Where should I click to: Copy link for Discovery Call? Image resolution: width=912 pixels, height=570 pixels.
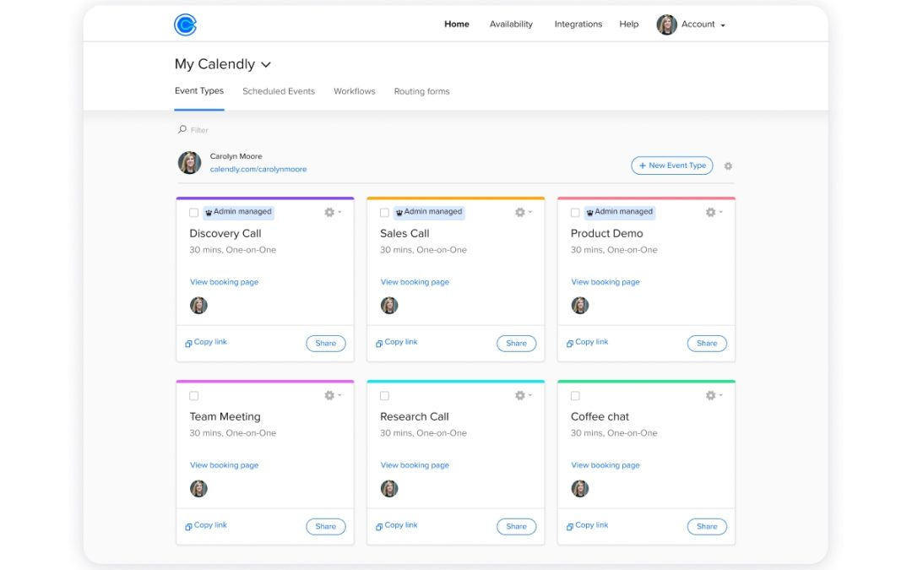(x=206, y=342)
